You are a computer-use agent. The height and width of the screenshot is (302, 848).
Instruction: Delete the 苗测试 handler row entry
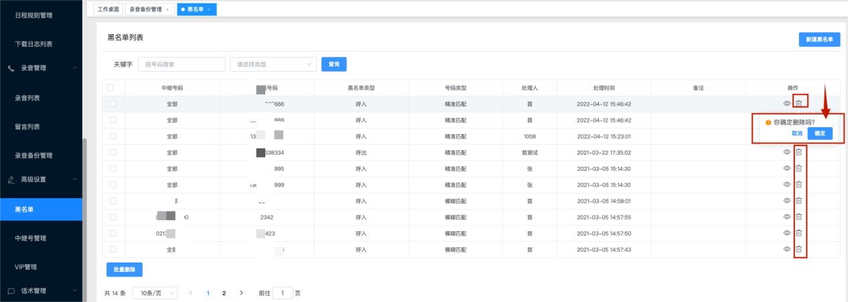[x=798, y=152]
